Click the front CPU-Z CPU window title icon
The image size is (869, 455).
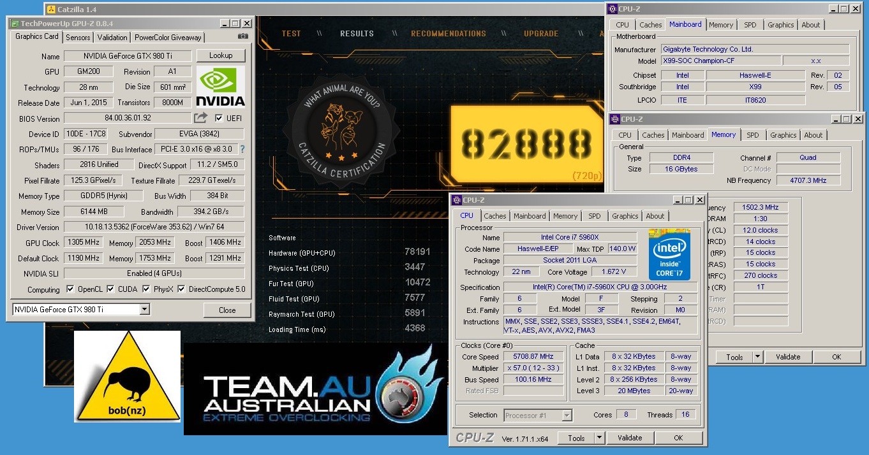pos(457,200)
